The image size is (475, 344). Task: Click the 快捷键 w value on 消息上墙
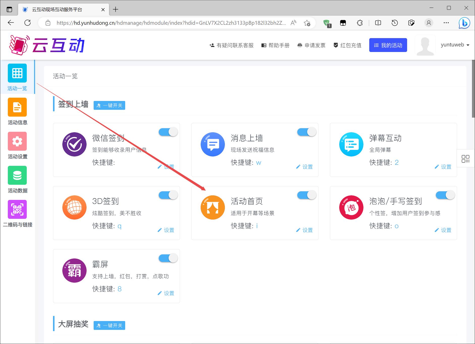259,163
